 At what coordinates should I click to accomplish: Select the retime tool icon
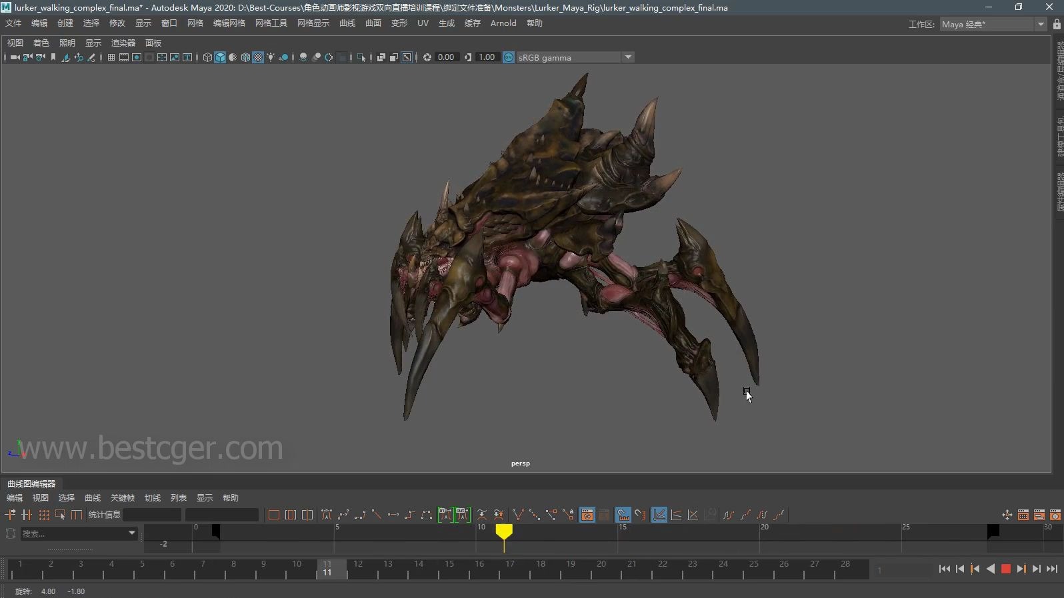click(77, 515)
